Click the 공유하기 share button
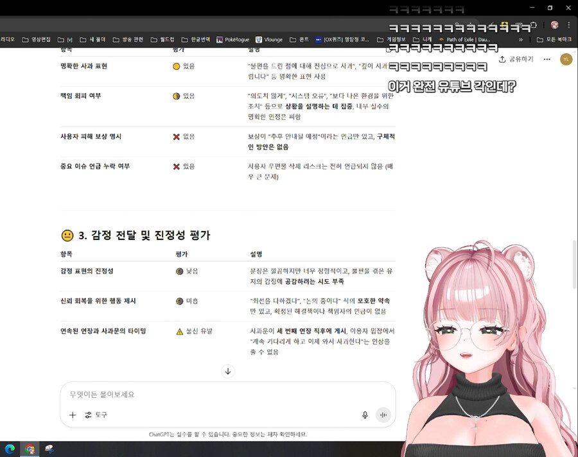 coord(516,59)
